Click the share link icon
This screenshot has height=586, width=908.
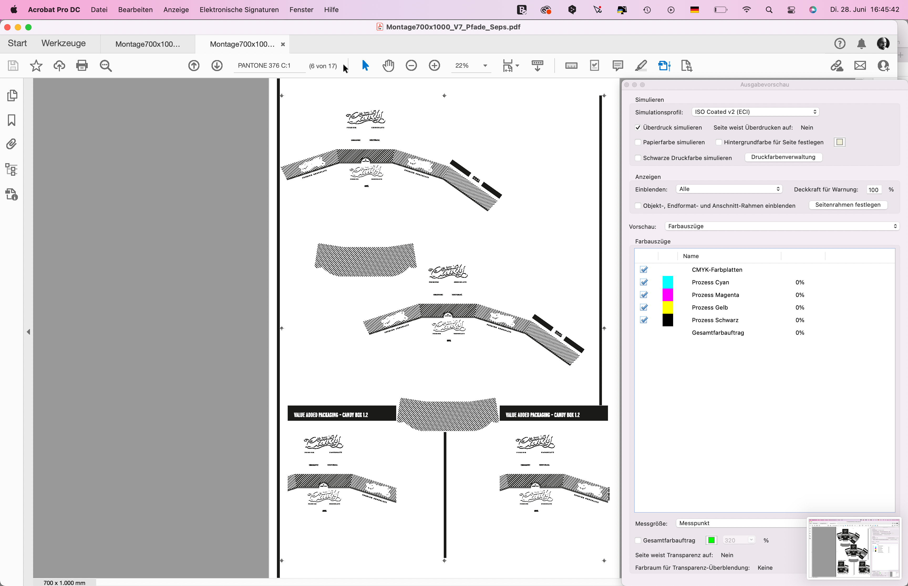837,66
